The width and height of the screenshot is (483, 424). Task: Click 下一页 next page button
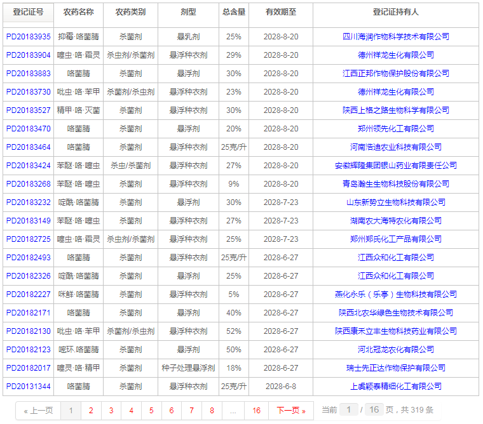[x=291, y=411]
